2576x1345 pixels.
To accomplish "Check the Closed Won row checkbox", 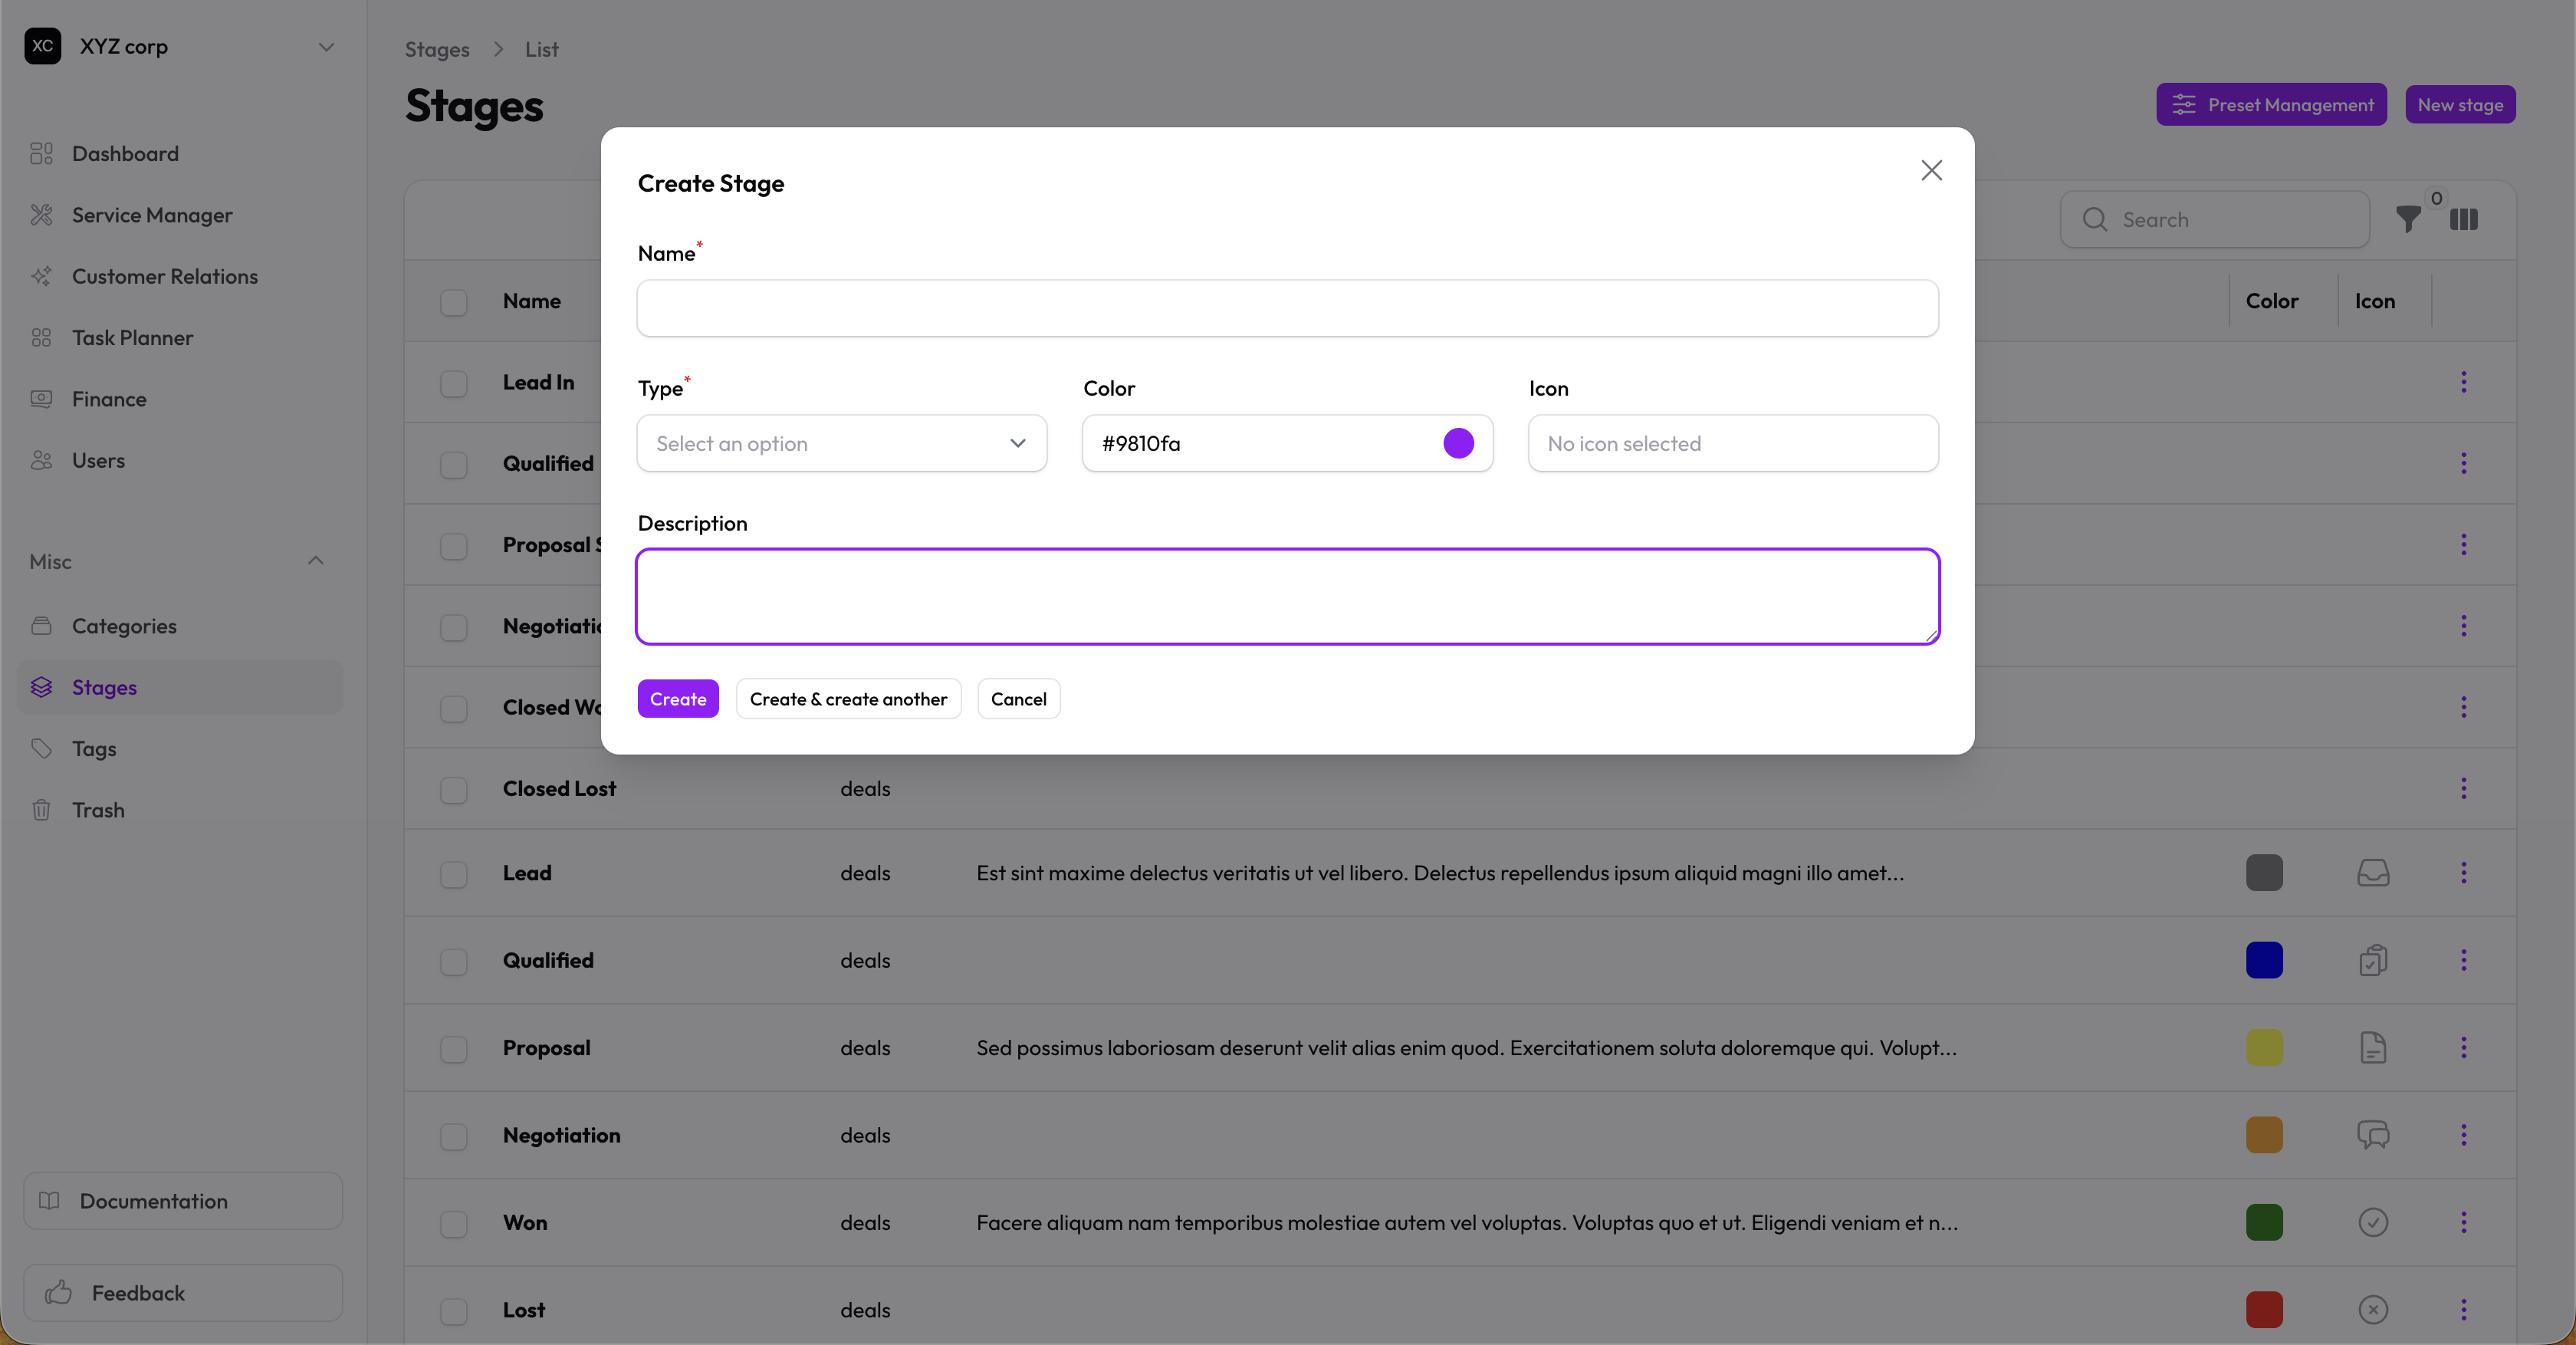I will tap(454, 709).
